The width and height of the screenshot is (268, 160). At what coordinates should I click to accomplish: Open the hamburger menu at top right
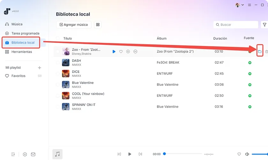pos(249,5)
